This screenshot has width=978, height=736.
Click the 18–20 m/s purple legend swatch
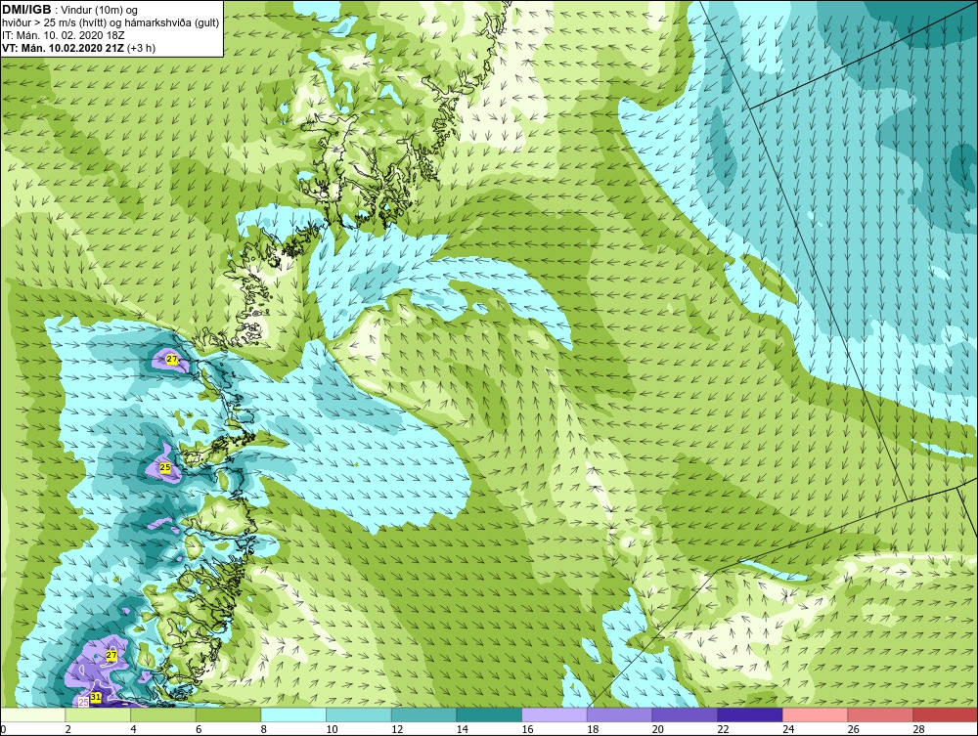[x=619, y=714]
